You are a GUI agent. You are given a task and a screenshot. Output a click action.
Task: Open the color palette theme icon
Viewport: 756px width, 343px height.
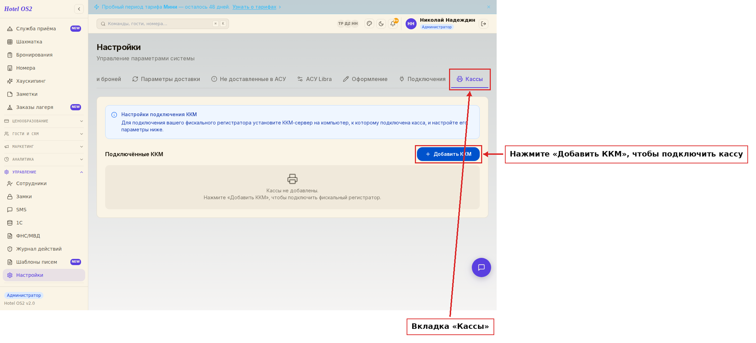[x=369, y=24]
